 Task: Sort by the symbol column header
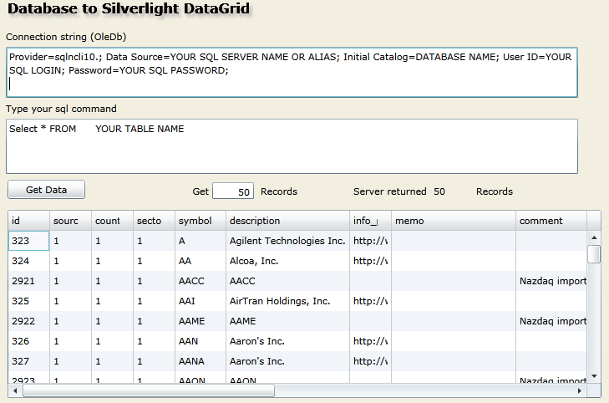click(x=200, y=221)
